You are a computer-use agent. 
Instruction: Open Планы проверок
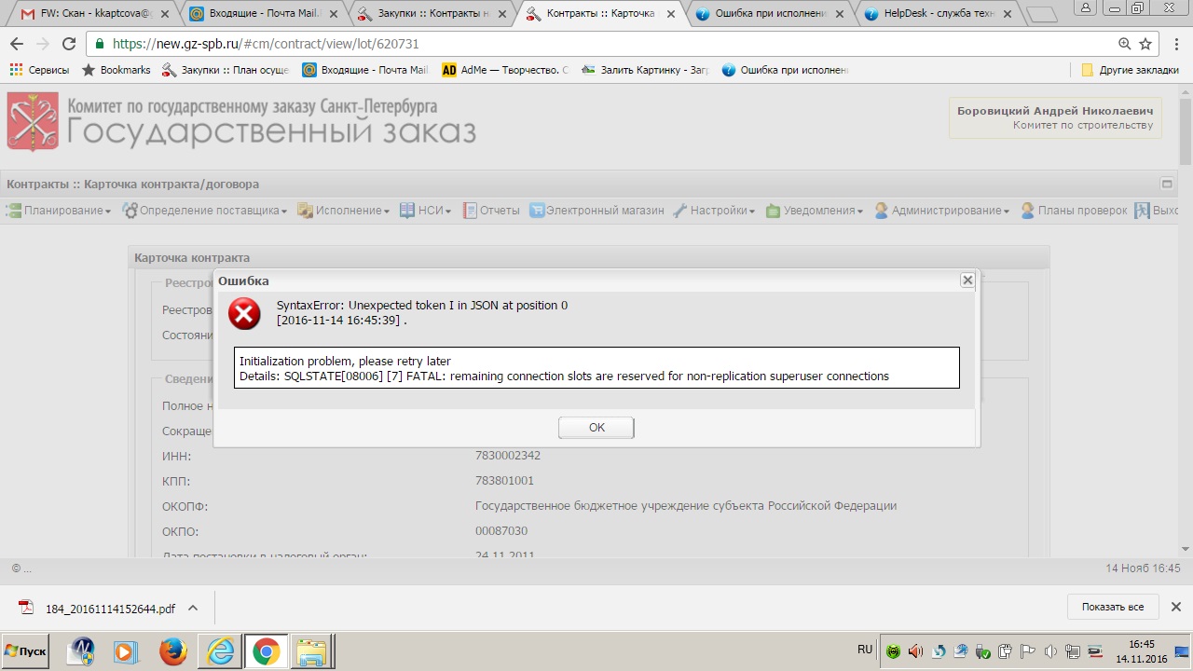tap(1074, 211)
